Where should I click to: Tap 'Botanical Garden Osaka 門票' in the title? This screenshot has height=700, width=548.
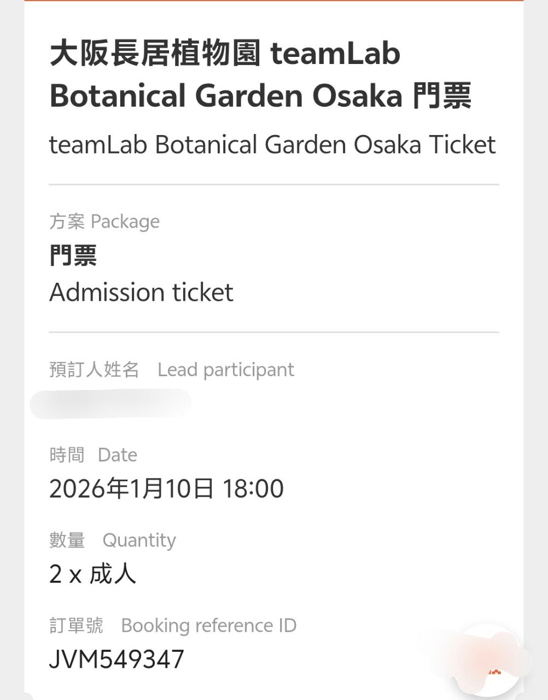tap(260, 96)
